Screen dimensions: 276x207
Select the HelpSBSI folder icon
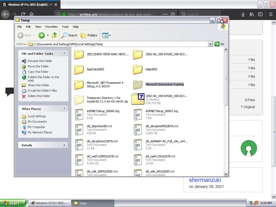click(138, 70)
